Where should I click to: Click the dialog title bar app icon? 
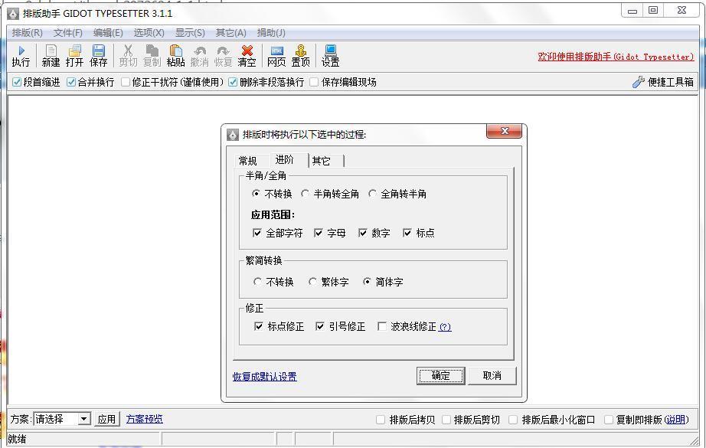tap(232, 135)
